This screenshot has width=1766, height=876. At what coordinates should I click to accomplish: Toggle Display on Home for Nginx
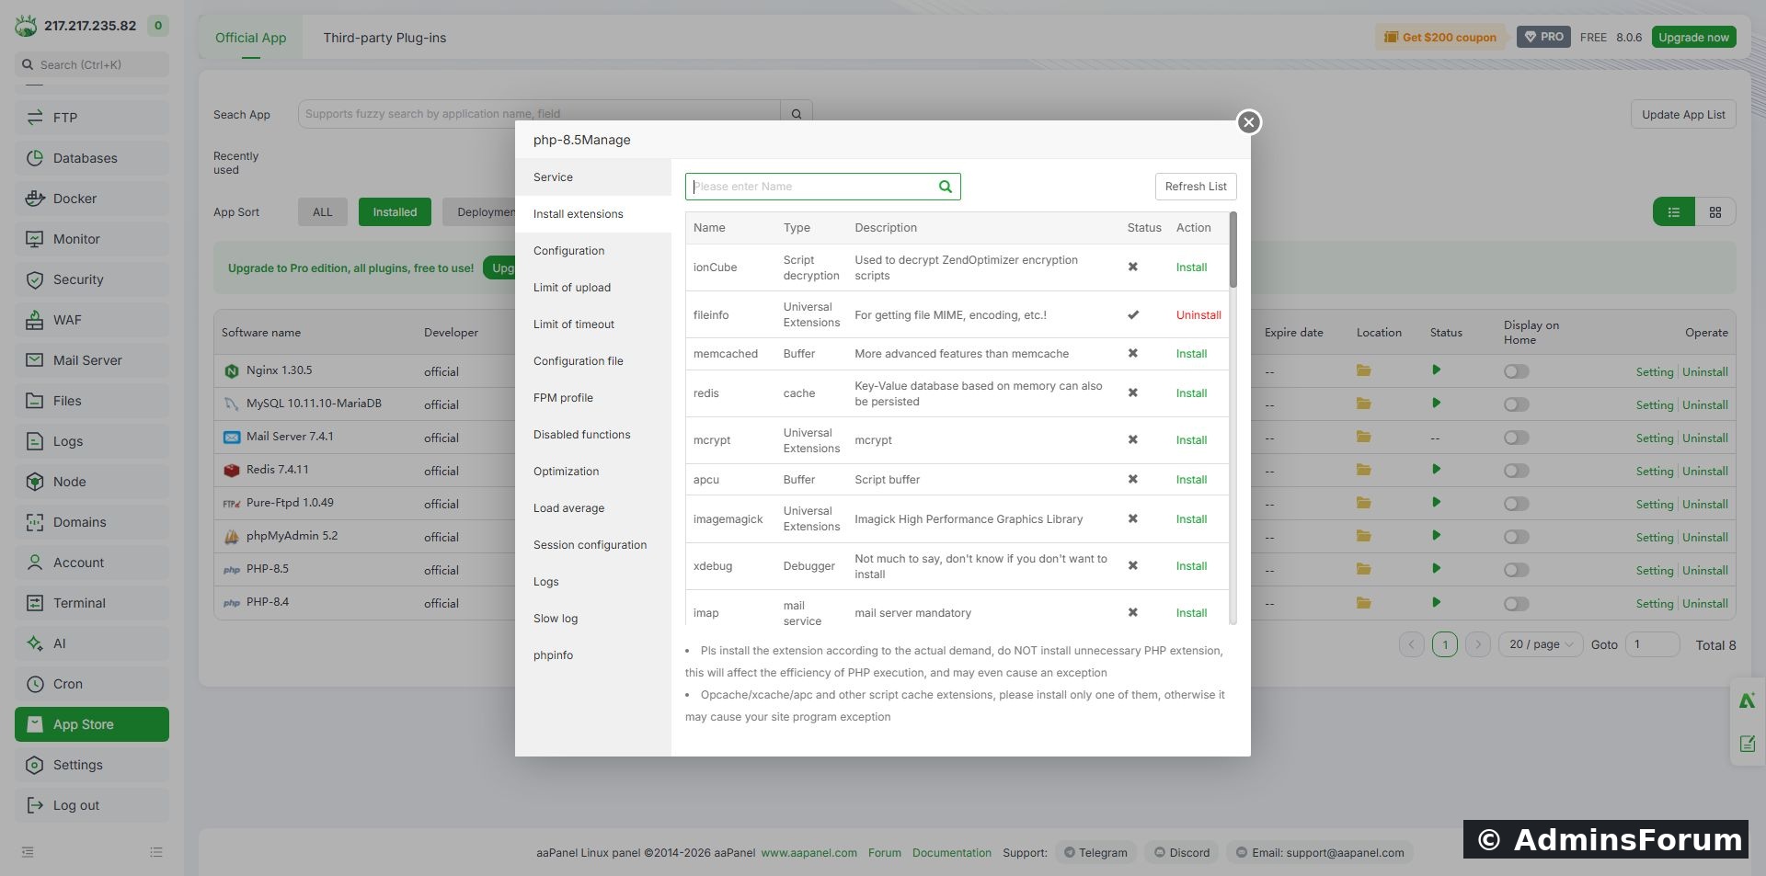tap(1516, 371)
